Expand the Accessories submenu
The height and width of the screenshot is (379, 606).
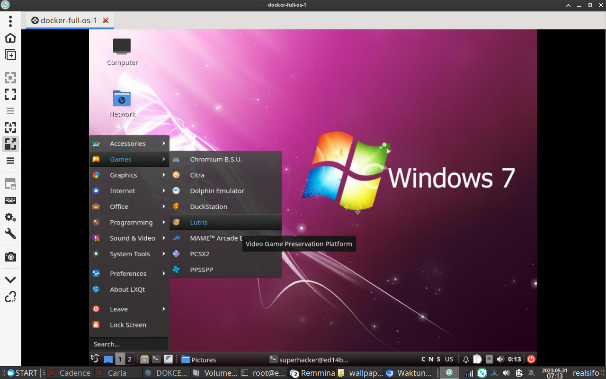point(129,144)
